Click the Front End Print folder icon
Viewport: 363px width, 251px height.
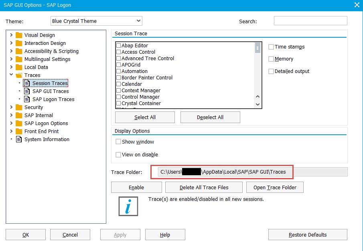[19, 132]
